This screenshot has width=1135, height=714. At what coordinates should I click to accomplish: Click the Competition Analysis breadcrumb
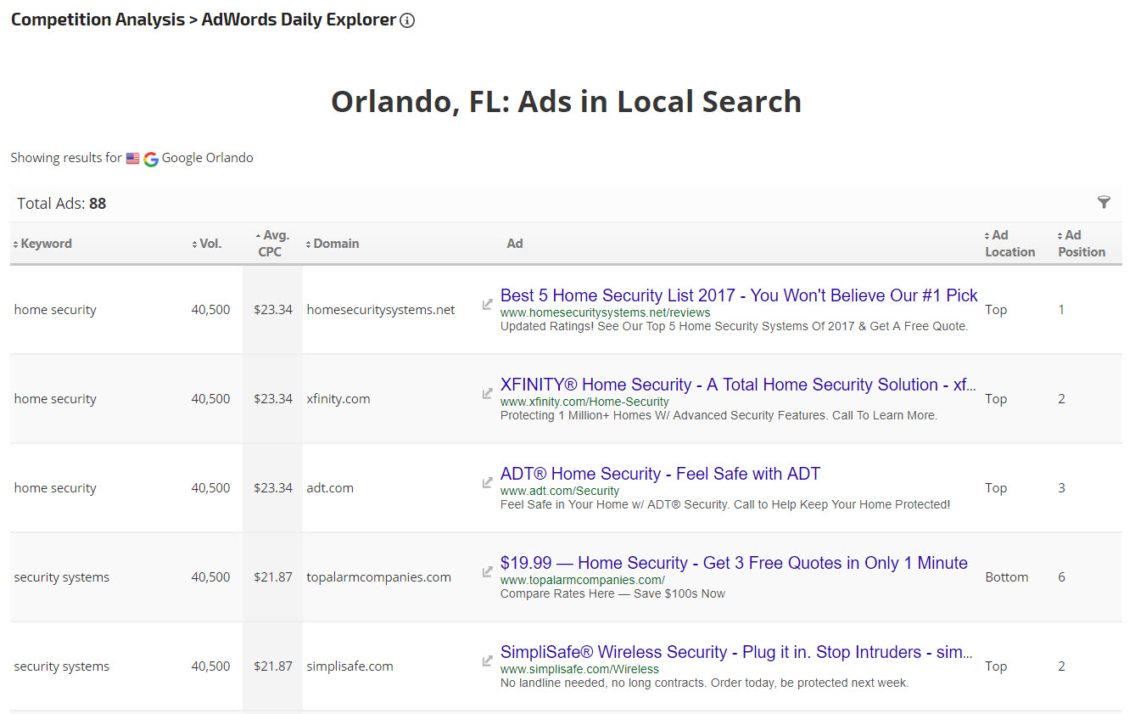coord(98,20)
